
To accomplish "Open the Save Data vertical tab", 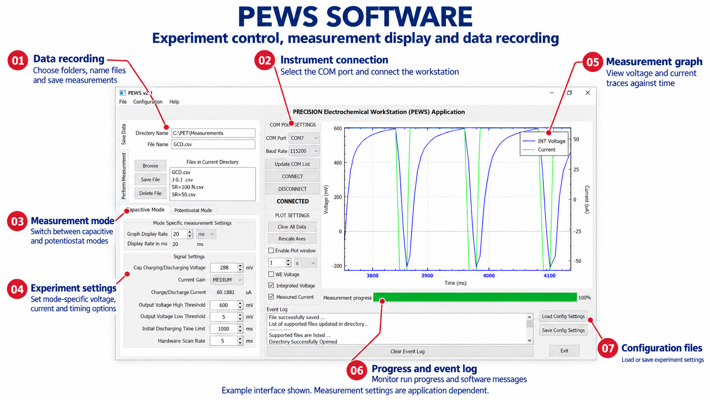I will [x=124, y=134].
